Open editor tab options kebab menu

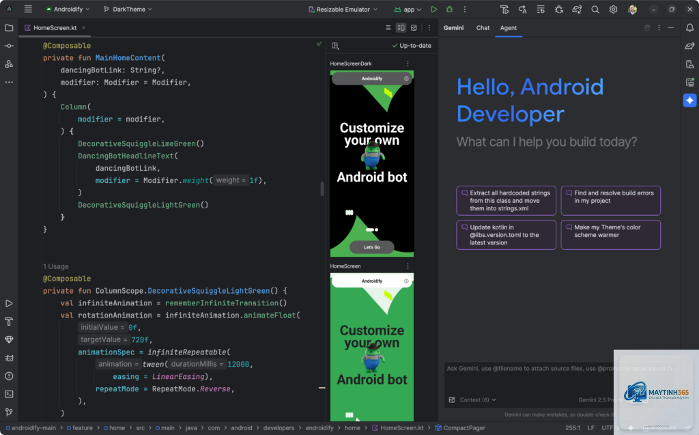[429, 28]
